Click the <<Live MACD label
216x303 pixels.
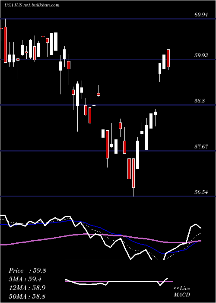[x=182, y=292]
